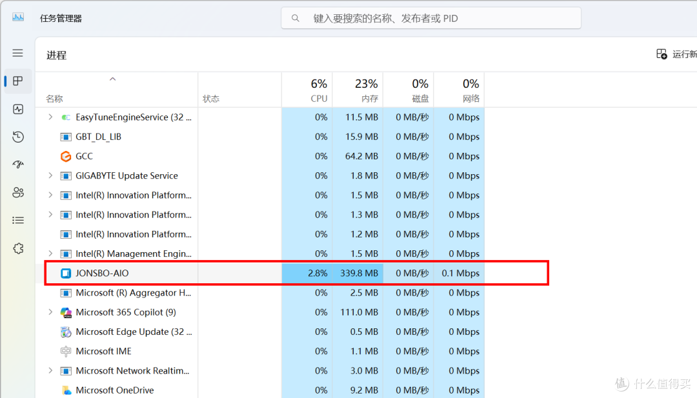Open the Details list sidebar icon
This screenshot has height=398, width=697.
(x=18, y=221)
